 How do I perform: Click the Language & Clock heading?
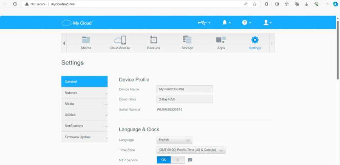pos(139,129)
